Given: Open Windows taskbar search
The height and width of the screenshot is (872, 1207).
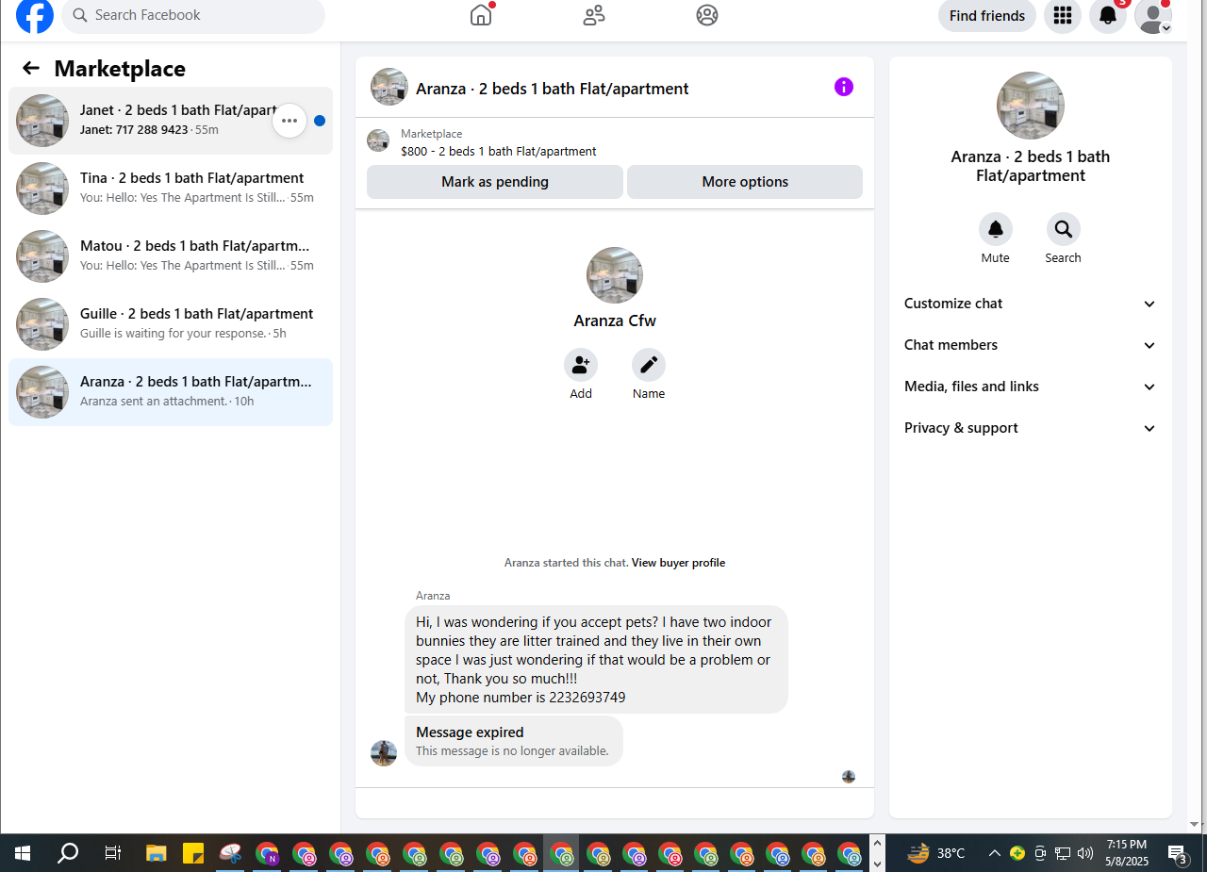Looking at the screenshot, I should (68, 853).
